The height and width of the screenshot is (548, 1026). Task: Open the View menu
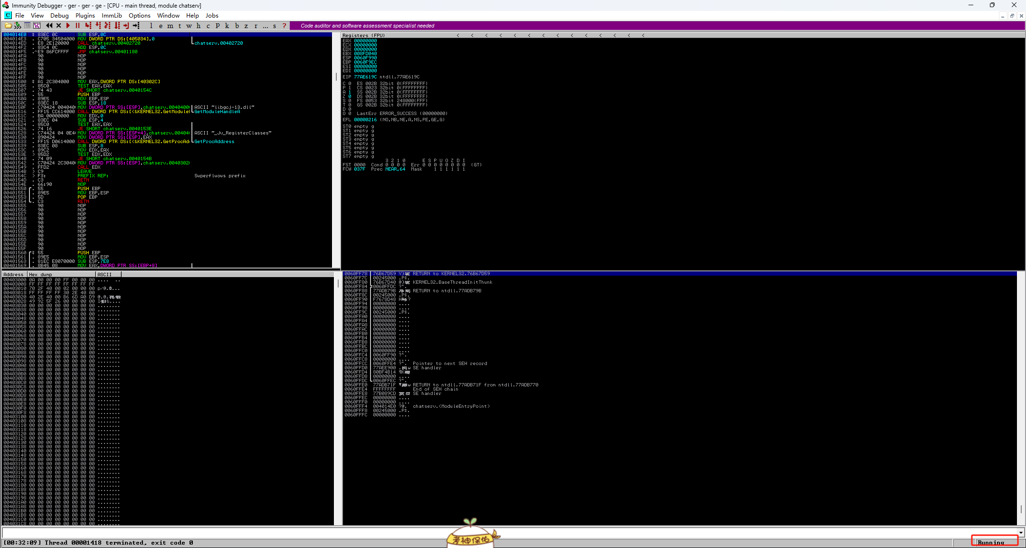point(37,16)
